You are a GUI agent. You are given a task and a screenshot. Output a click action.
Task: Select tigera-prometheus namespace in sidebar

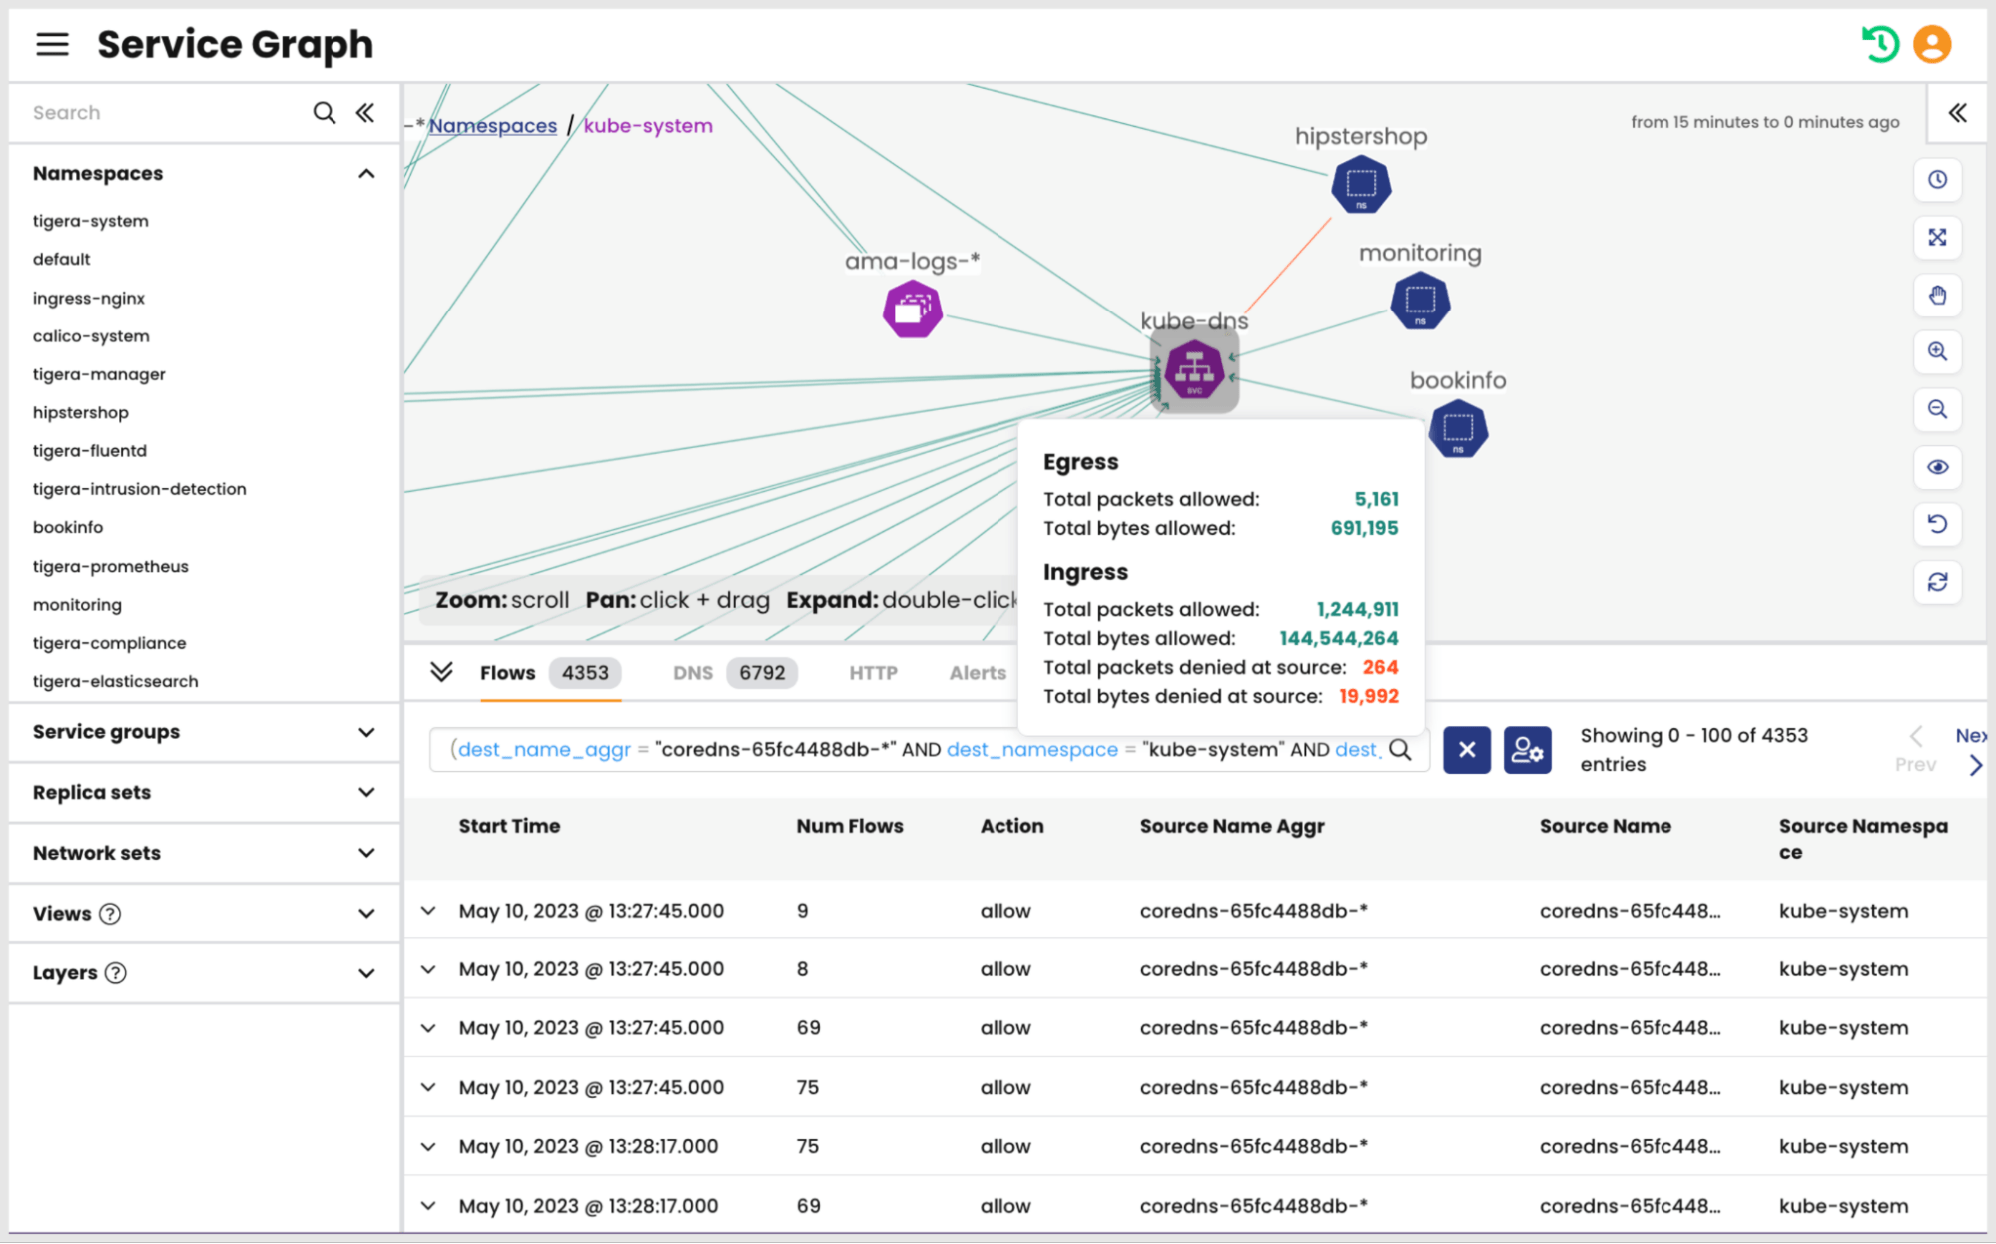coord(110,567)
